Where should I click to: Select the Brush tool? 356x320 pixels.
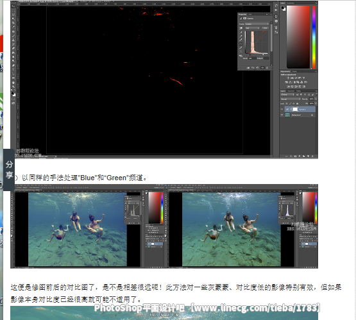13,36
